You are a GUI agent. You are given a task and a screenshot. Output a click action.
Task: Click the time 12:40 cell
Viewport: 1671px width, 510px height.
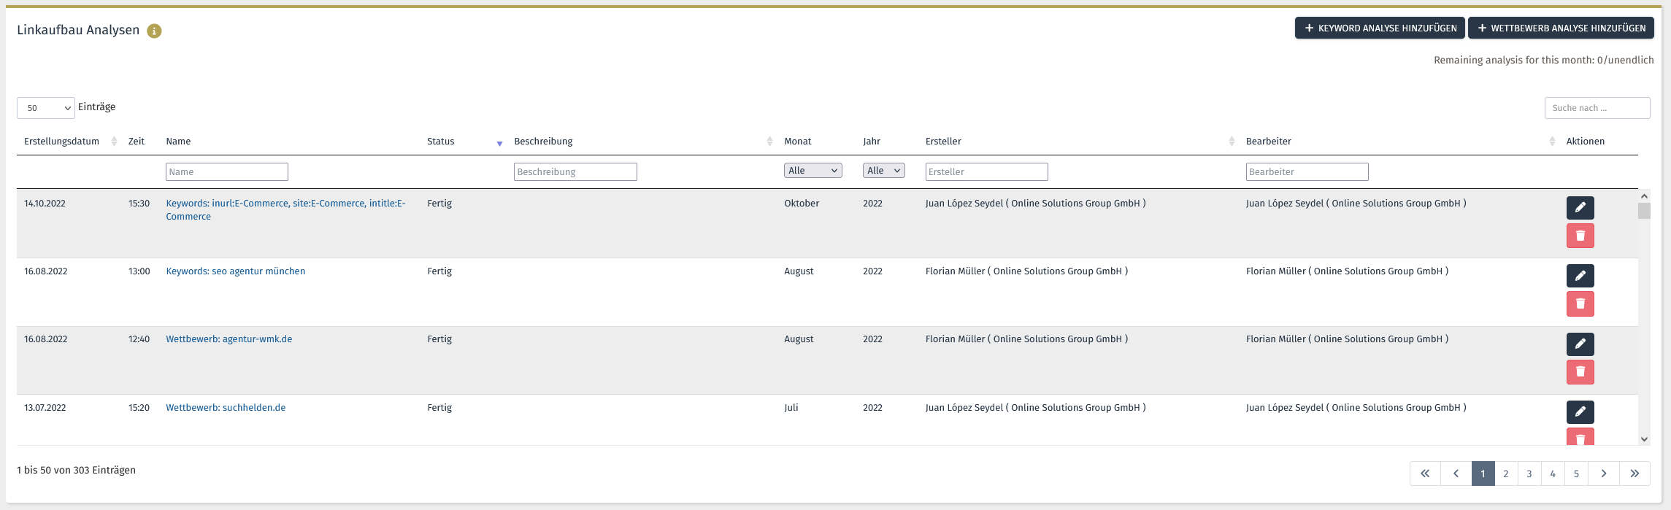click(139, 339)
